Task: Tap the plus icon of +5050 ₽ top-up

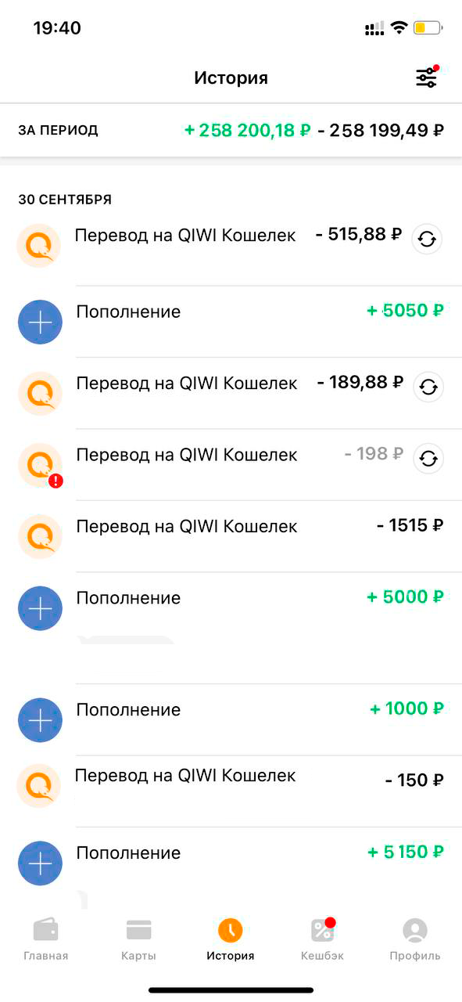Action: click(40, 322)
